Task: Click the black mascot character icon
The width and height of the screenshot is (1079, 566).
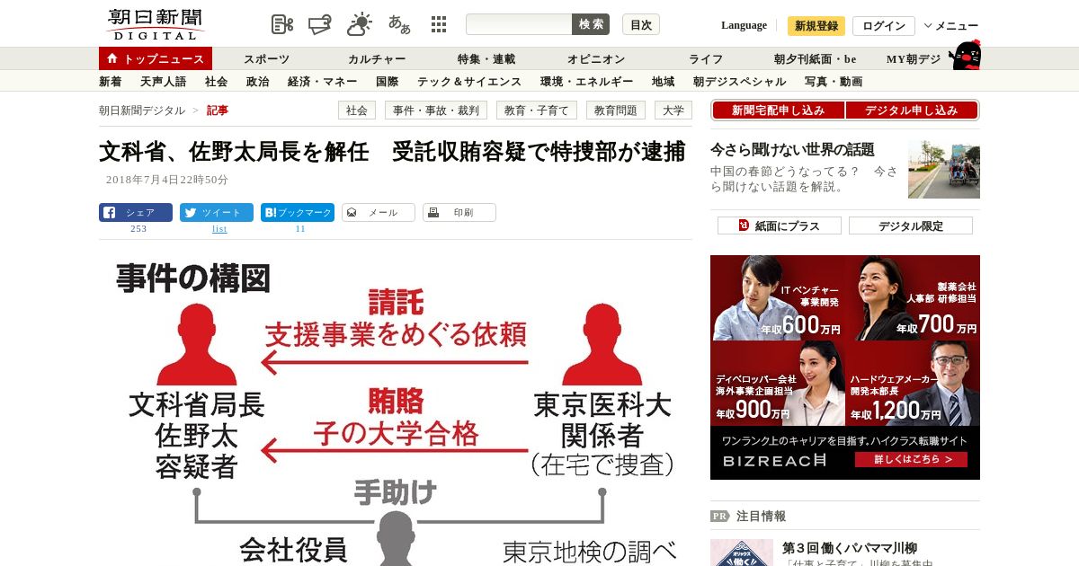Action: point(966,55)
